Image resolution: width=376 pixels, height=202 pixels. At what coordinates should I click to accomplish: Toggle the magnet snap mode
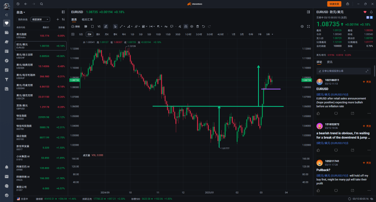tap(186, 27)
